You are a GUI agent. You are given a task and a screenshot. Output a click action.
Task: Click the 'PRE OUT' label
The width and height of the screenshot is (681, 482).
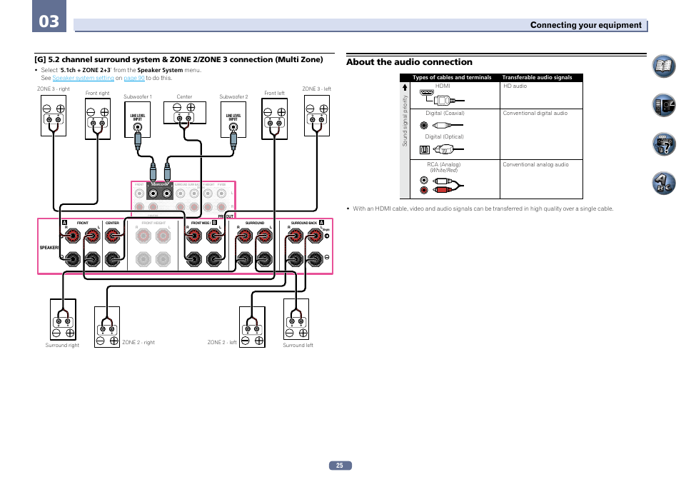tap(226, 216)
